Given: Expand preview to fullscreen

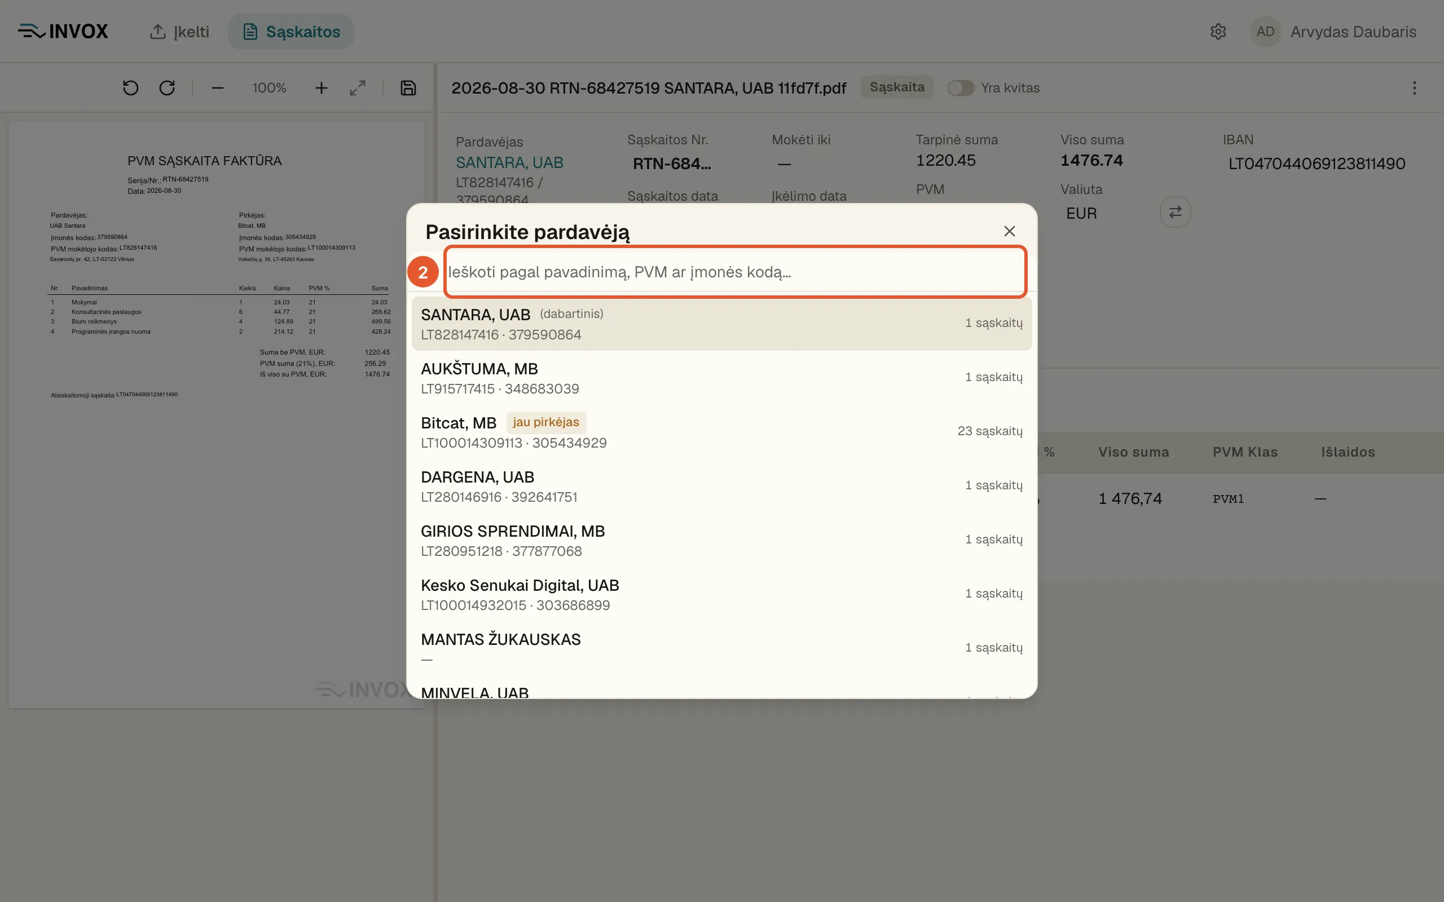Looking at the screenshot, I should click(x=358, y=89).
